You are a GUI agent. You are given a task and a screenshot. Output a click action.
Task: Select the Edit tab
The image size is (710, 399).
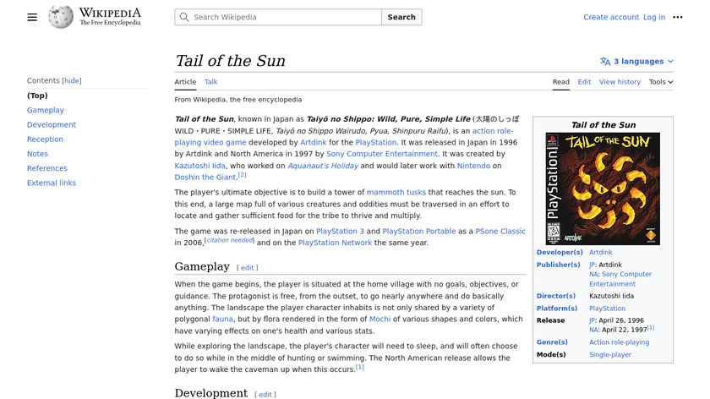click(x=584, y=82)
